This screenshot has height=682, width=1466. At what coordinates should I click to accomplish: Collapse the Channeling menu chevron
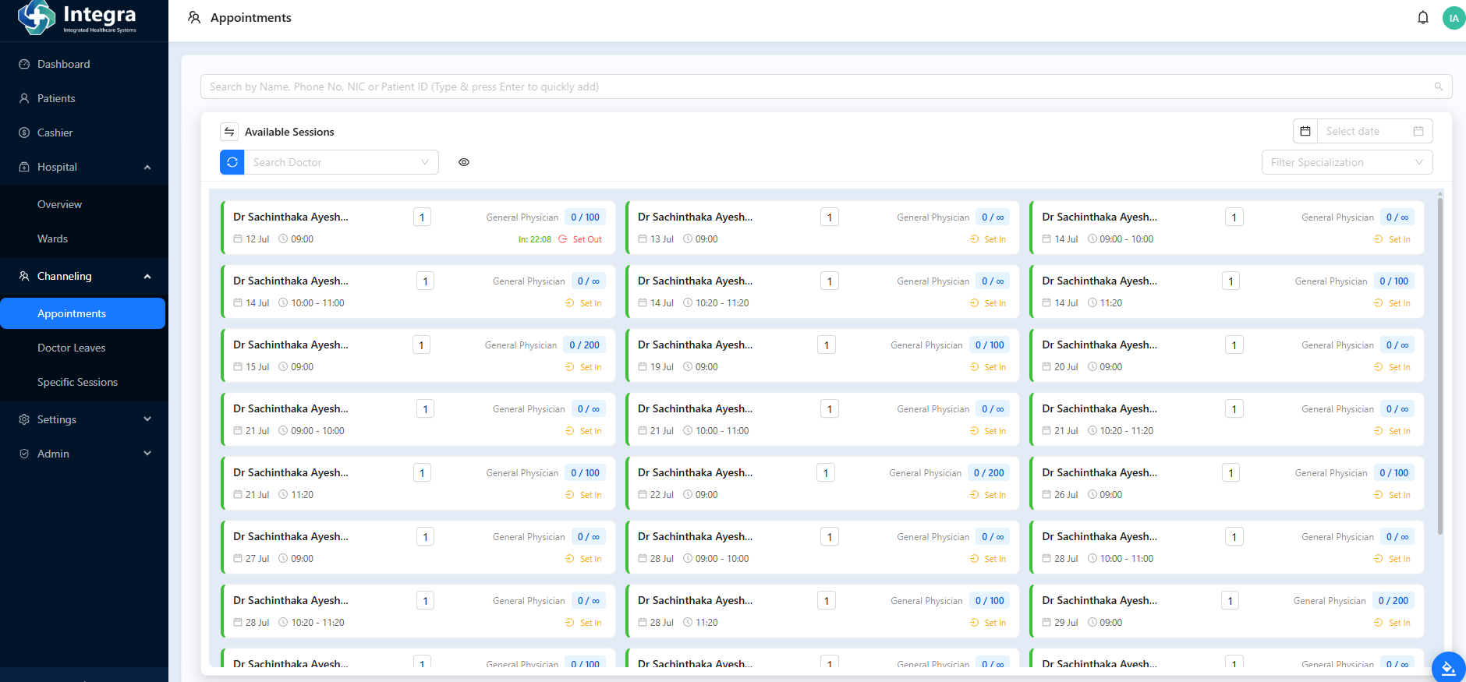[x=147, y=276]
